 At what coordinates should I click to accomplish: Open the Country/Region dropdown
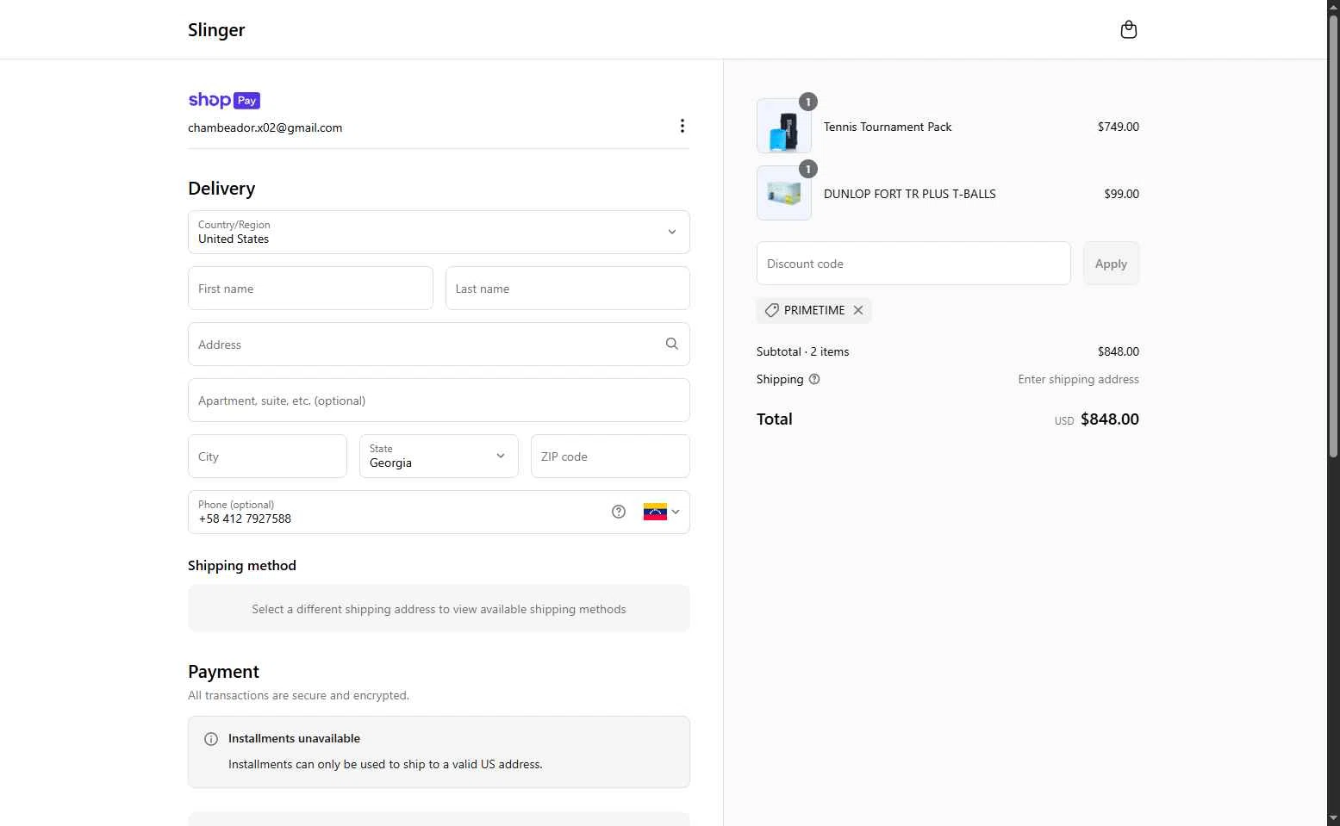(x=439, y=232)
